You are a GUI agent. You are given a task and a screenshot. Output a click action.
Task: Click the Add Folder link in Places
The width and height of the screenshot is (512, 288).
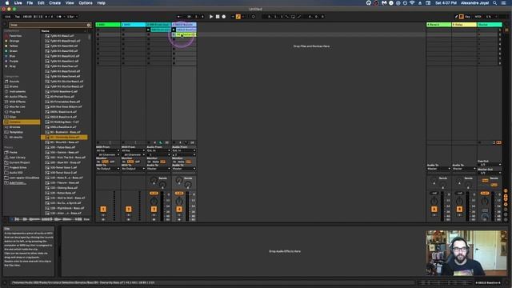(18, 183)
